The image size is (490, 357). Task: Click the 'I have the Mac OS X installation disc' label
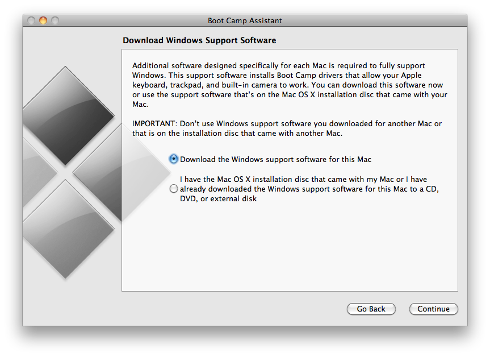coord(309,189)
